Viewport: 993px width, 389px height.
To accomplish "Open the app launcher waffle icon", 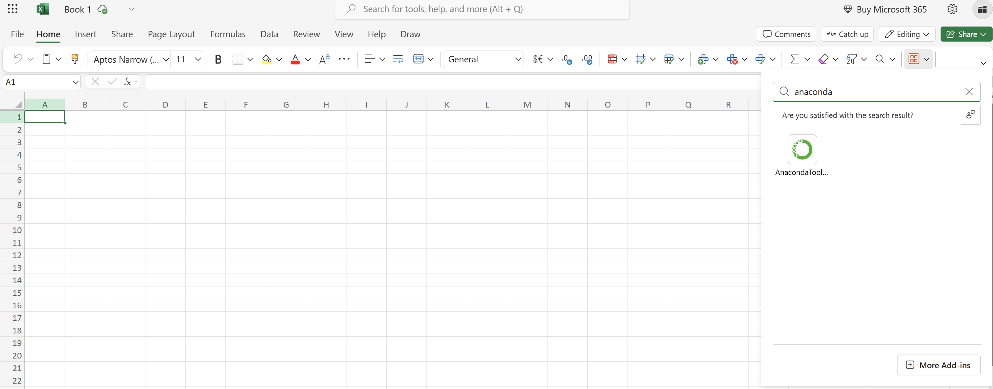I will 12,9.
